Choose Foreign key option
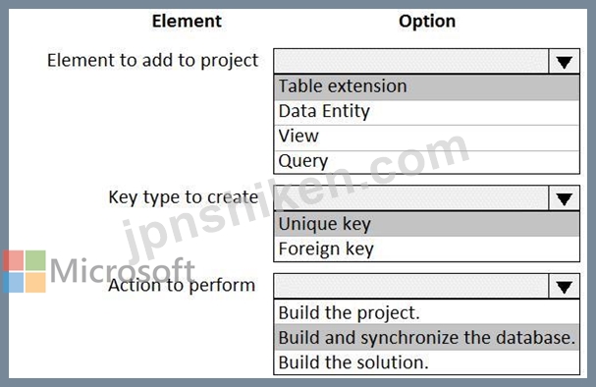The height and width of the screenshot is (387, 596). click(x=426, y=249)
